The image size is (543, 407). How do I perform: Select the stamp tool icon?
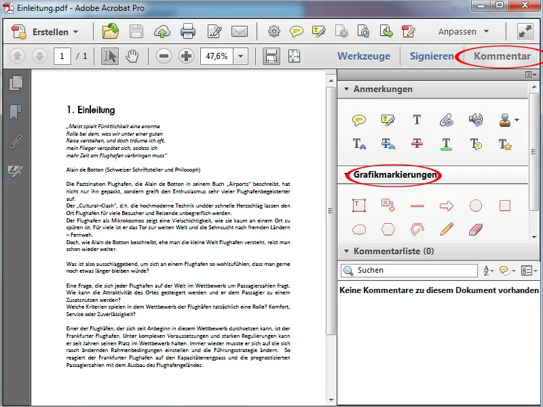pyautogui.click(x=505, y=120)
